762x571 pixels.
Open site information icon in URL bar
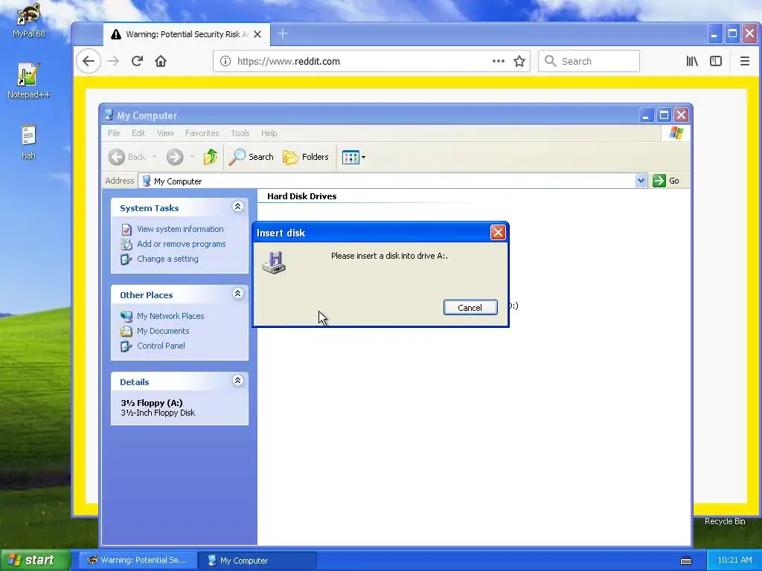[225, 61]
